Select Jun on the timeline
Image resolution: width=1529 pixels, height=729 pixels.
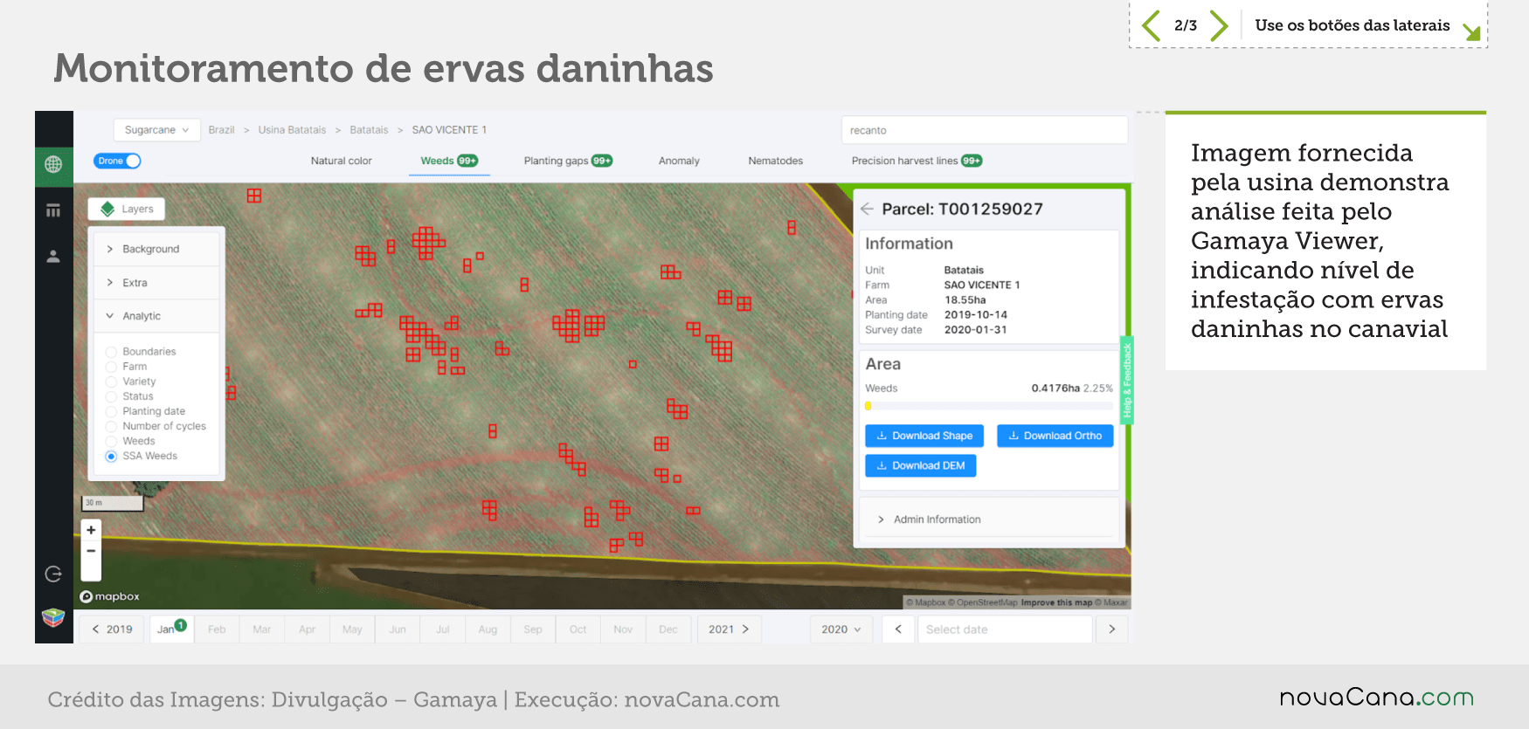398,629
